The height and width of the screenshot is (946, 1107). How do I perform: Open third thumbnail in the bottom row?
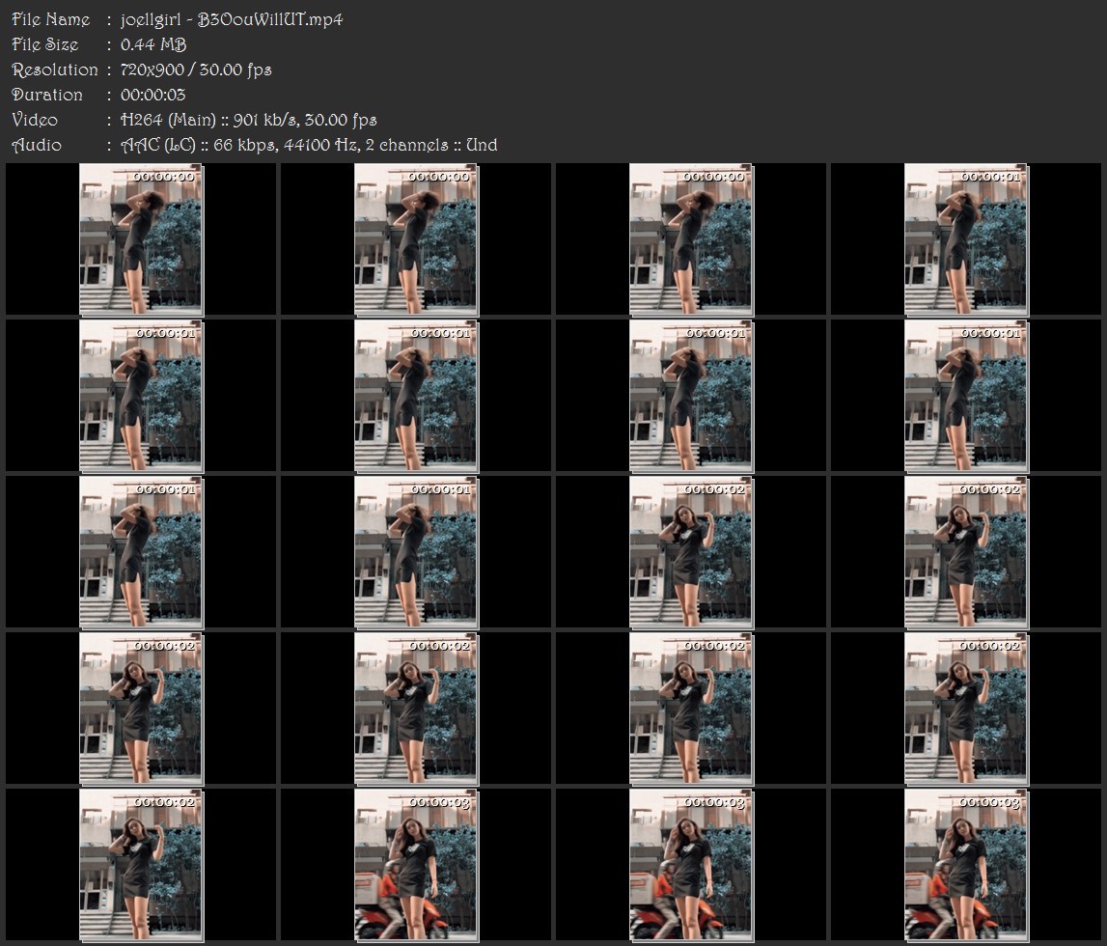tap(691, 866)
